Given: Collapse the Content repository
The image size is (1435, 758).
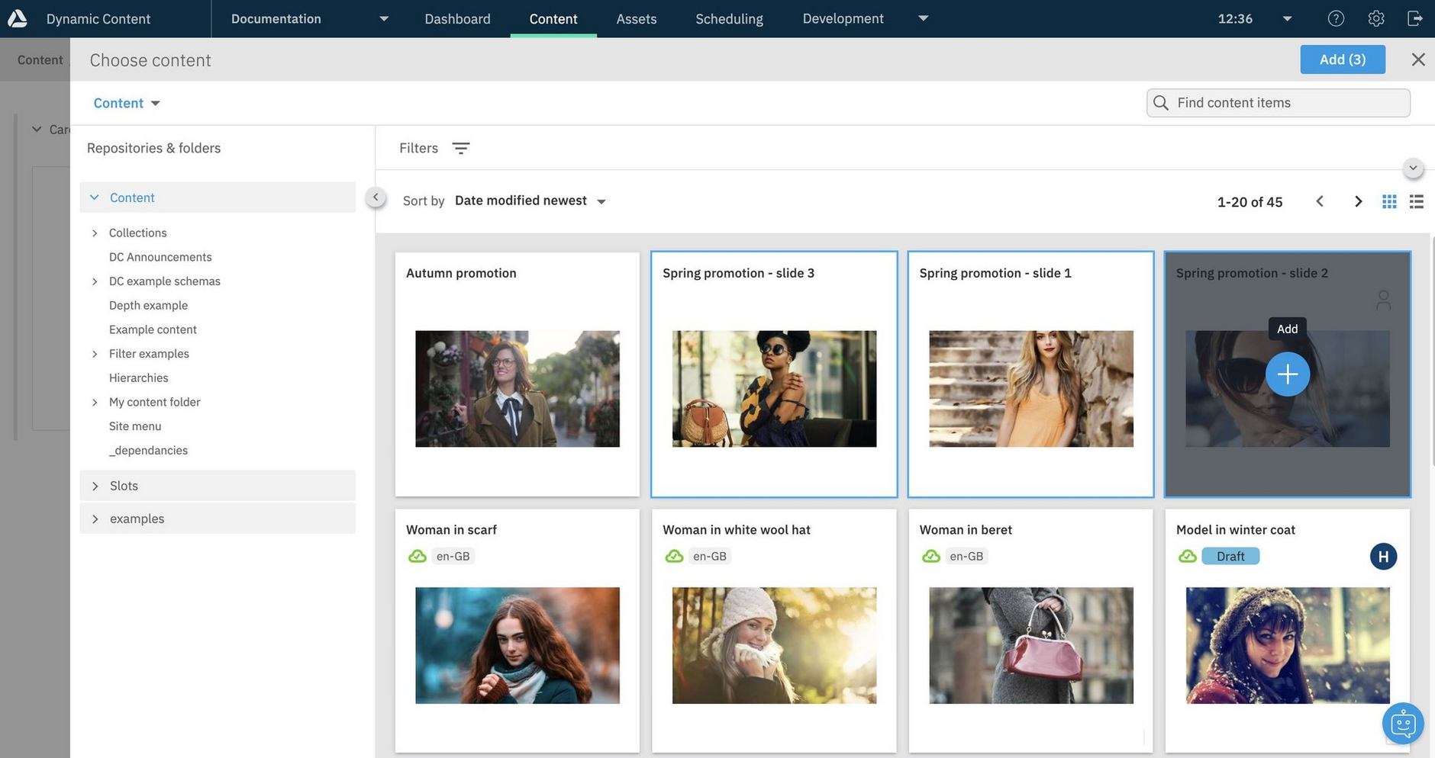Looking at the screenshot, I should (95, 198).
